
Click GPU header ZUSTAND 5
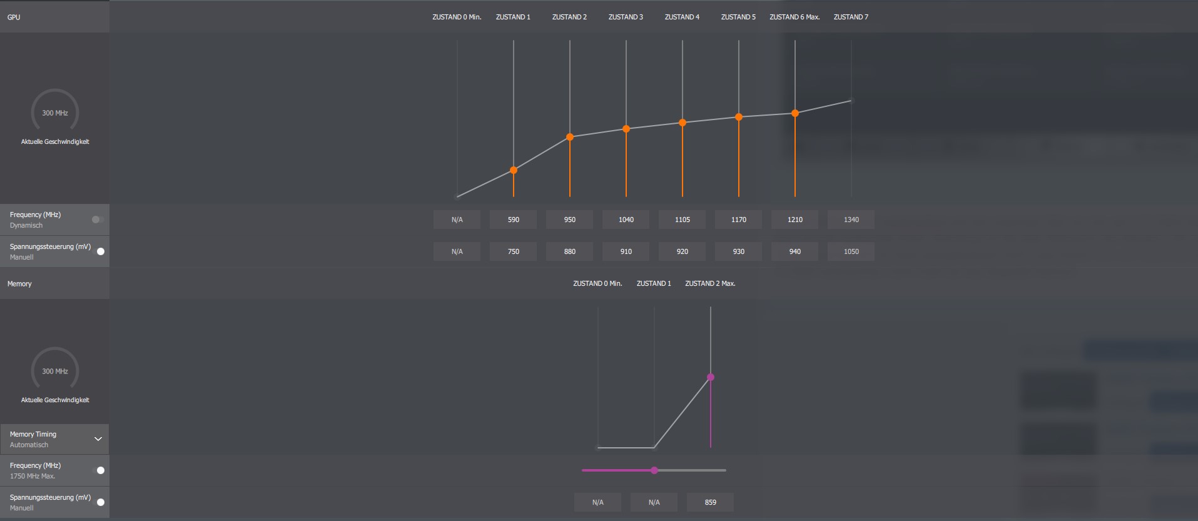738,17
